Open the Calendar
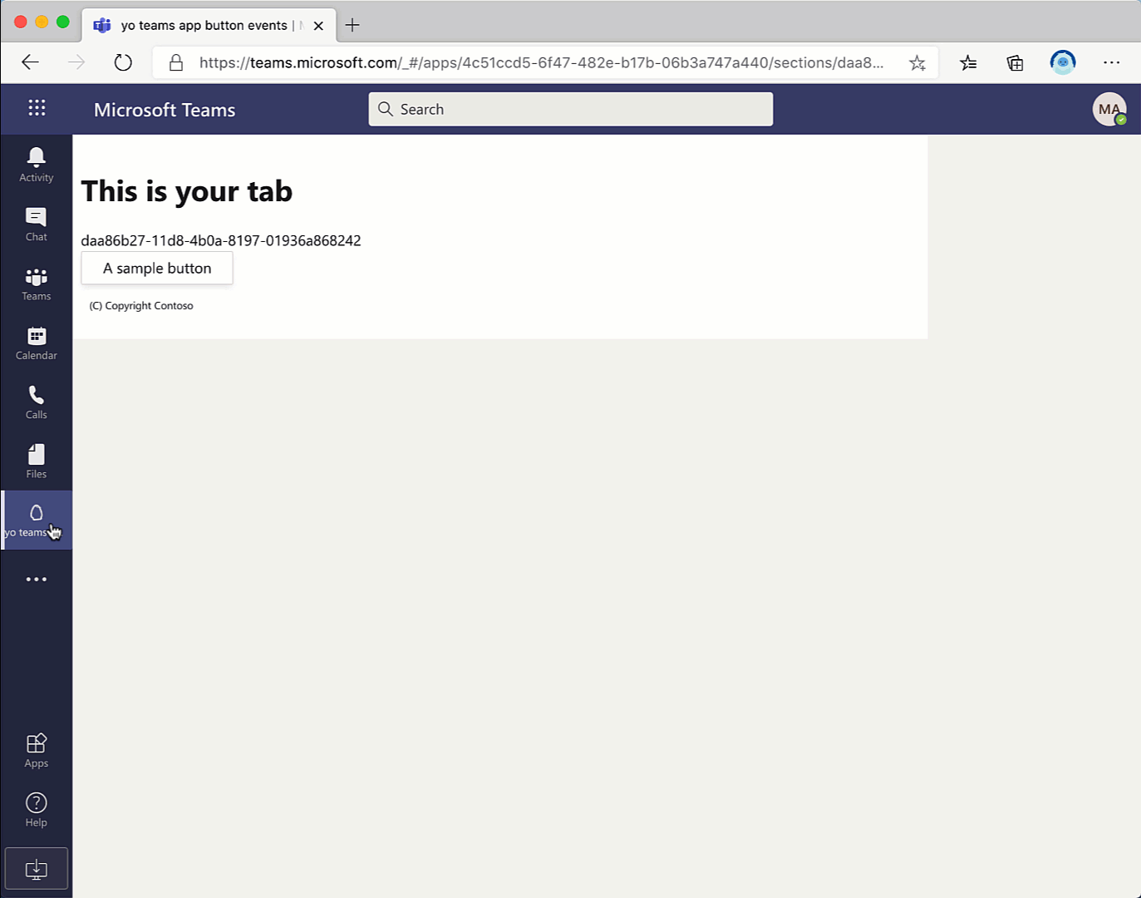This screenshot has width=1141, height=898. [x=36, y=342]
